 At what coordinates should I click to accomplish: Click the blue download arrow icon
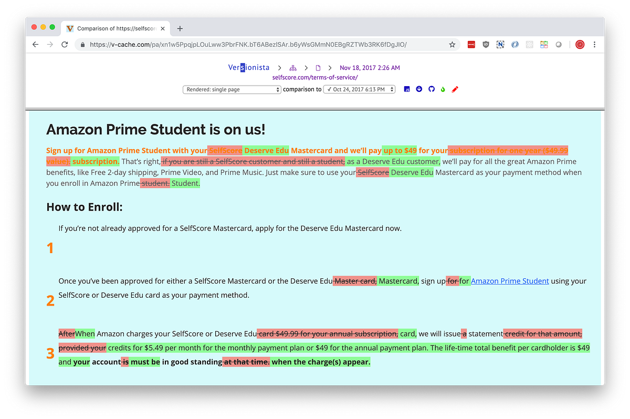(419, 89)
